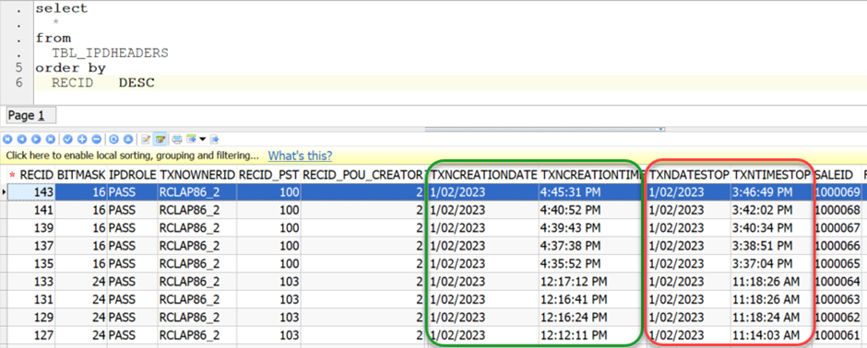867x348 pixels.
Task: Export the grid data
Action: (191, 139)
